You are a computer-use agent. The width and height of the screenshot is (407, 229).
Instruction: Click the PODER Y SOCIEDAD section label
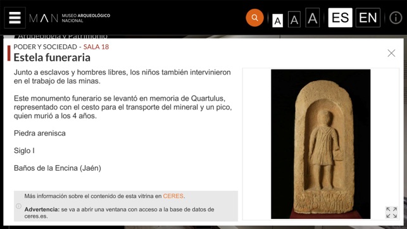tap(45, 47)
